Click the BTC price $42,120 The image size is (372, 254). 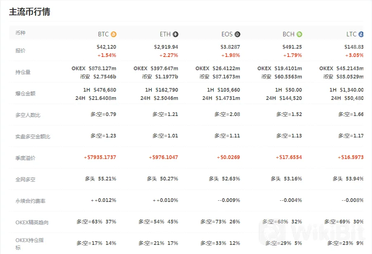pos(106,47)
